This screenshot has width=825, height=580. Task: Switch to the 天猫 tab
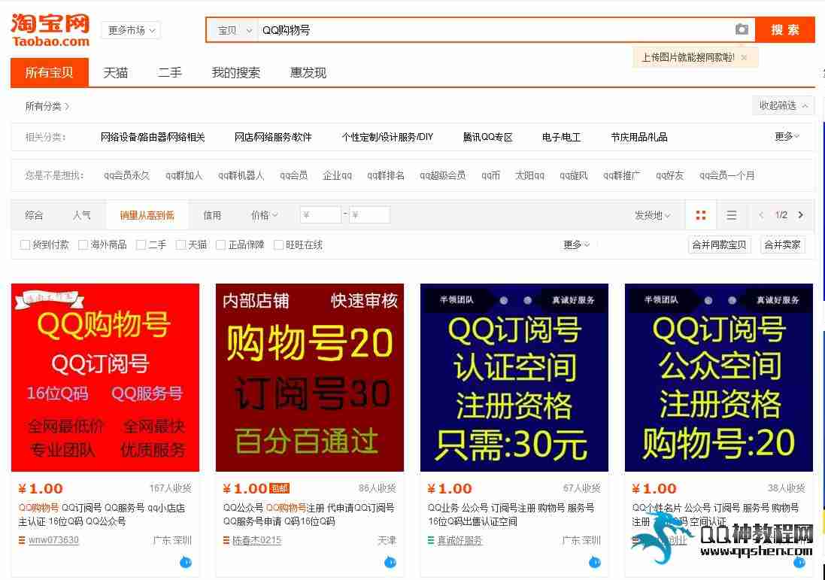point(115,73)
